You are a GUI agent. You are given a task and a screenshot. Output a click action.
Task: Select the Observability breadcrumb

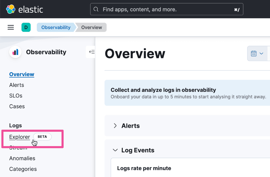tap(56, 27)
